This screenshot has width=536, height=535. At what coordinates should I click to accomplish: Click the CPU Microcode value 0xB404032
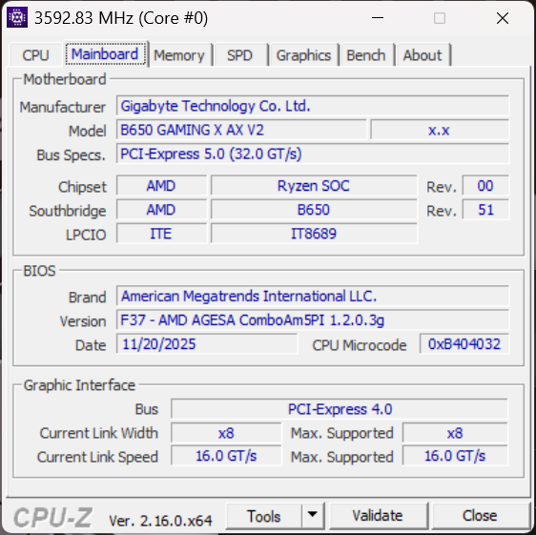(464, 344)
